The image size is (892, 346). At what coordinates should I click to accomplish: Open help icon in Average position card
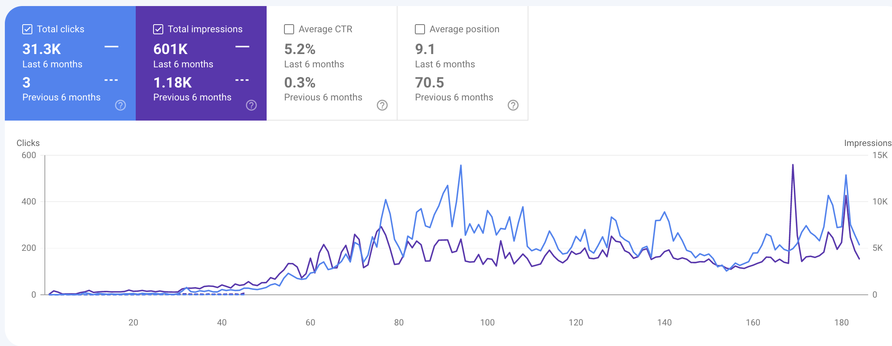click(513, 105)
